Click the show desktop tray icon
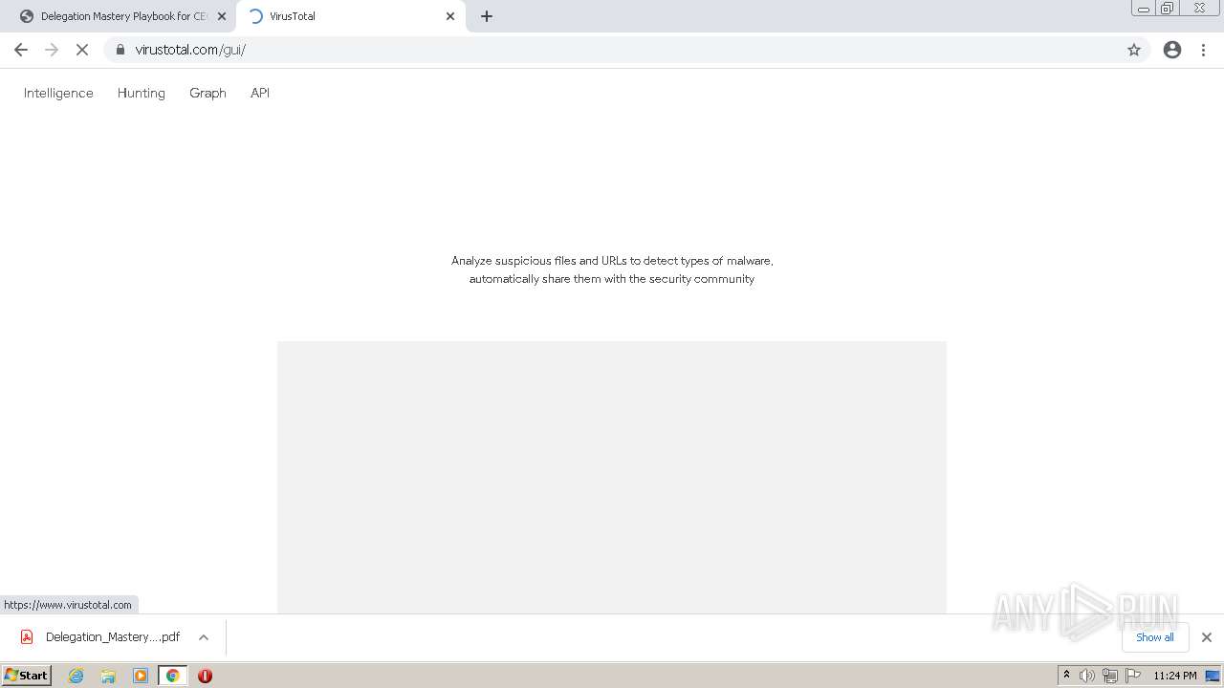Viewport: 1224px width, 688px height. pos(1213,676)
